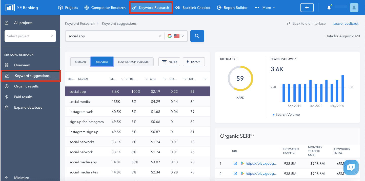Expand the More menu
The height and width of the screenshot is (181, 365).
(265, 8)
